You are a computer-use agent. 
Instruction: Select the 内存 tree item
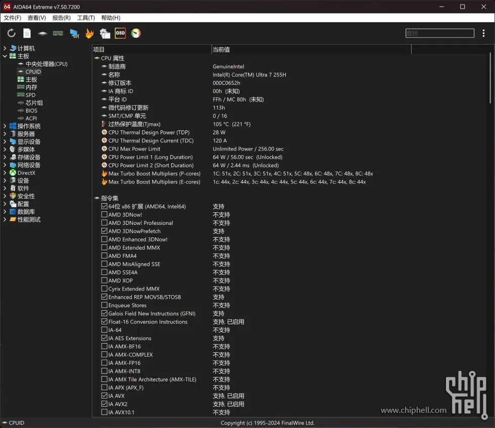tap(31, 87)
